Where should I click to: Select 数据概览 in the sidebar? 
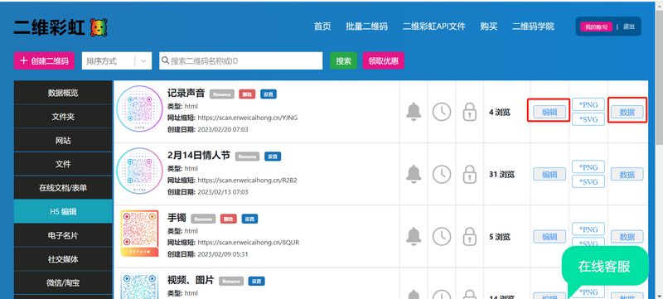click(63, 93)
